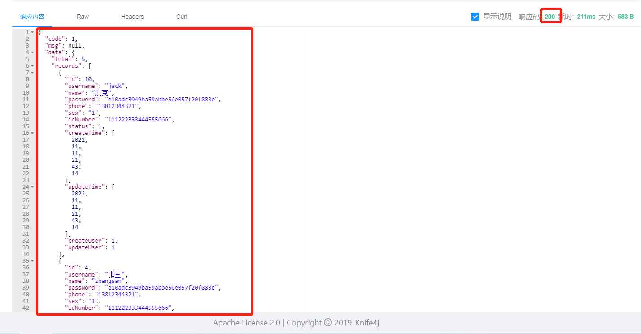The height and width of the screenshot is (334, 641).
Task: Uncheck the 显示说明 checkbox
Action: (475, 17)
